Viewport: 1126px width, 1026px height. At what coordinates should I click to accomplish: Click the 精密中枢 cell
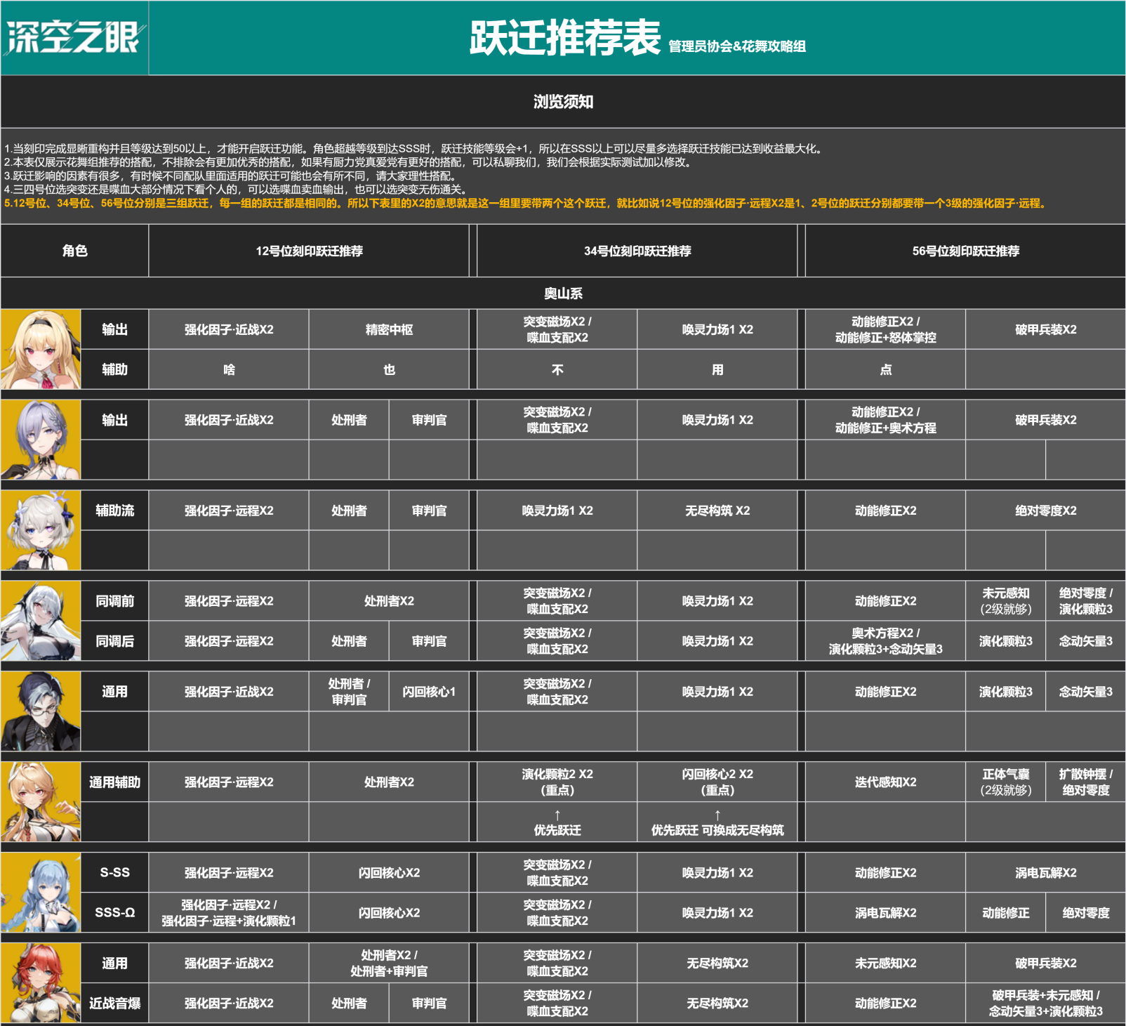pos(389,329)
